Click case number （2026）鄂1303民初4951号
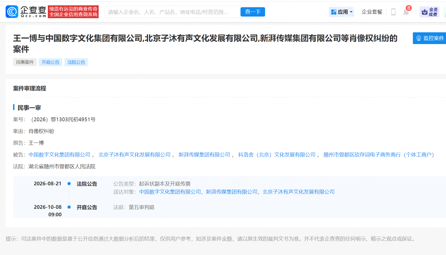This screenshot has height=255, width=446. [62, 119]
